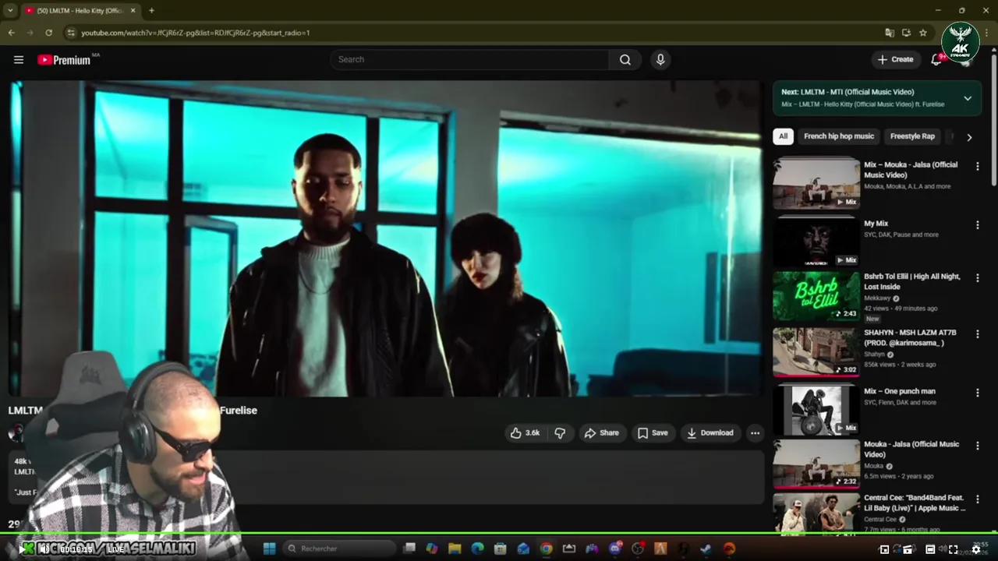
Task: Open the SHAHYN MSH LAZM AT7B thumbnail
Action: coord(816,351)
